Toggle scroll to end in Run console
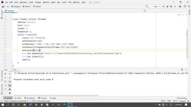 click(10, 86)
